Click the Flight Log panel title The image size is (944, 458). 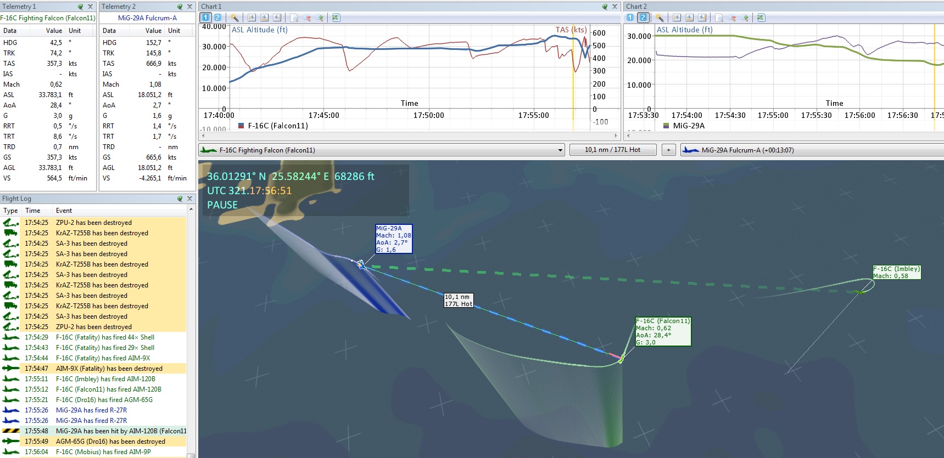click(x=16, y=199)
